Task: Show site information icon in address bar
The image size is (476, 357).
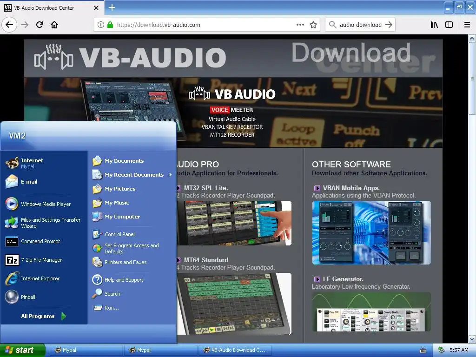Action: pyautogui.click(x=100, y=25)
